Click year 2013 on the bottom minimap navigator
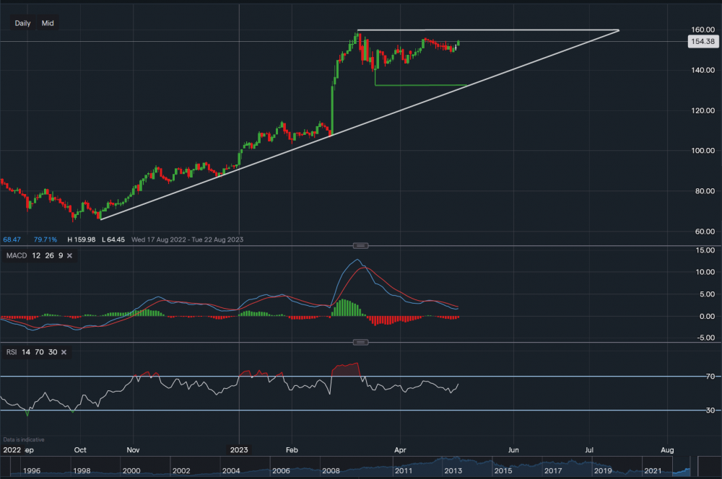 453,470
